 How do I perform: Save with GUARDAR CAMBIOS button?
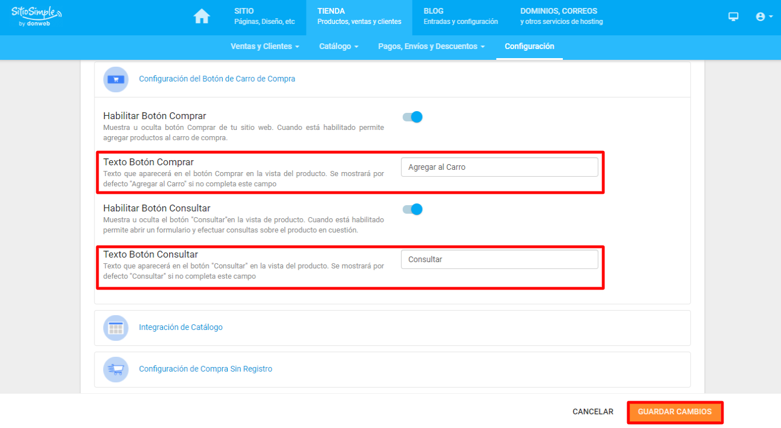(x=674, y=411)
